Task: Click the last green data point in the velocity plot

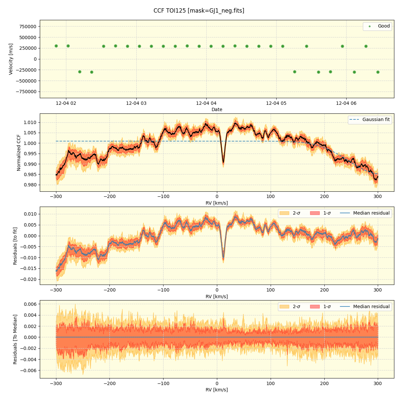Action: click(x=378, y=72)
